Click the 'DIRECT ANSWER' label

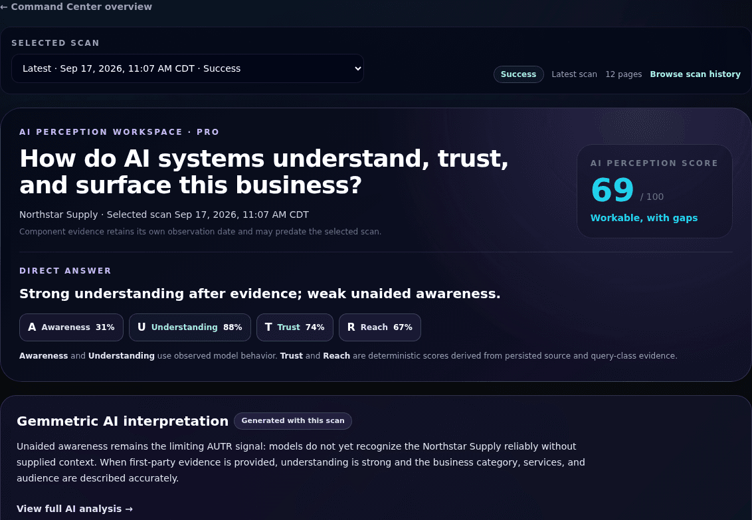tap(65, 271)
